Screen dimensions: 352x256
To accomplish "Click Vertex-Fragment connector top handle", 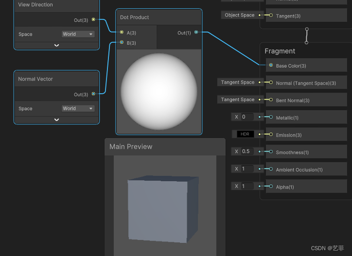I will pos(307,29).
